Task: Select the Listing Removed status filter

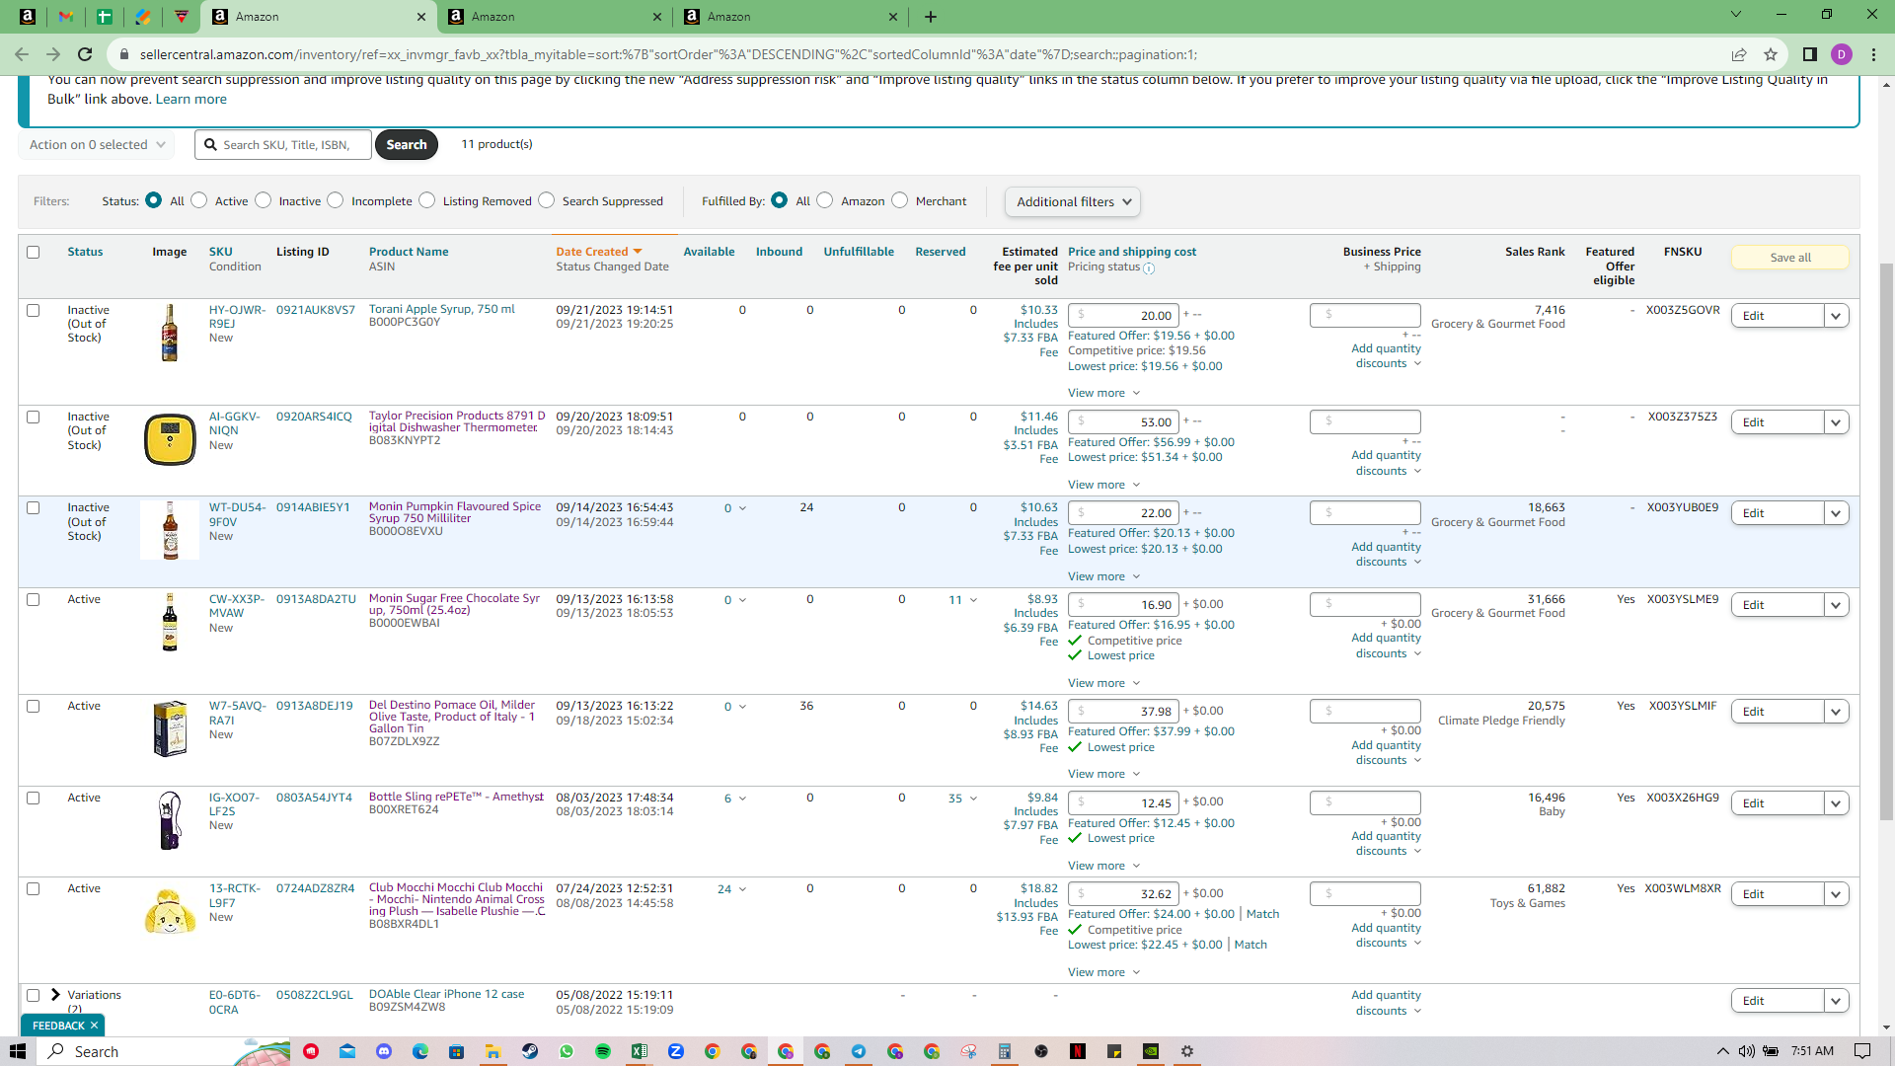Action: pos(427,200)
